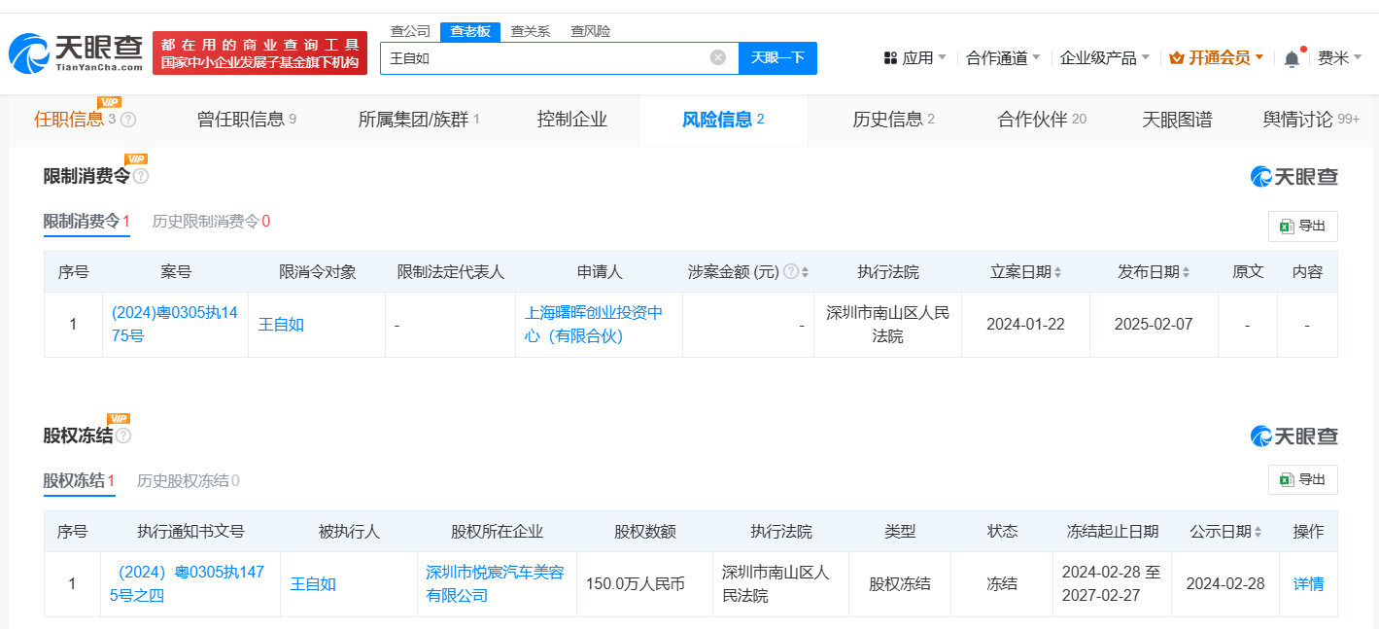Open notice link (2024)粤0305执1475号之四
This screenshot has height=629, width=1379.
tap(189, 584)
